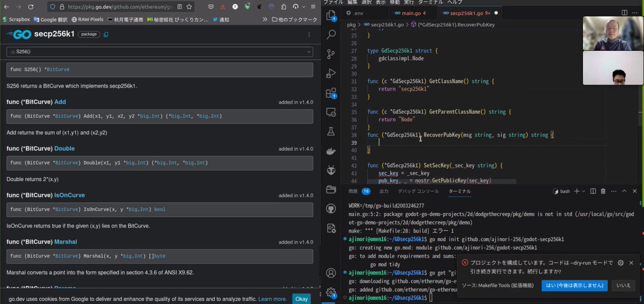Show more Firefox bookmarks chevron

265,19
